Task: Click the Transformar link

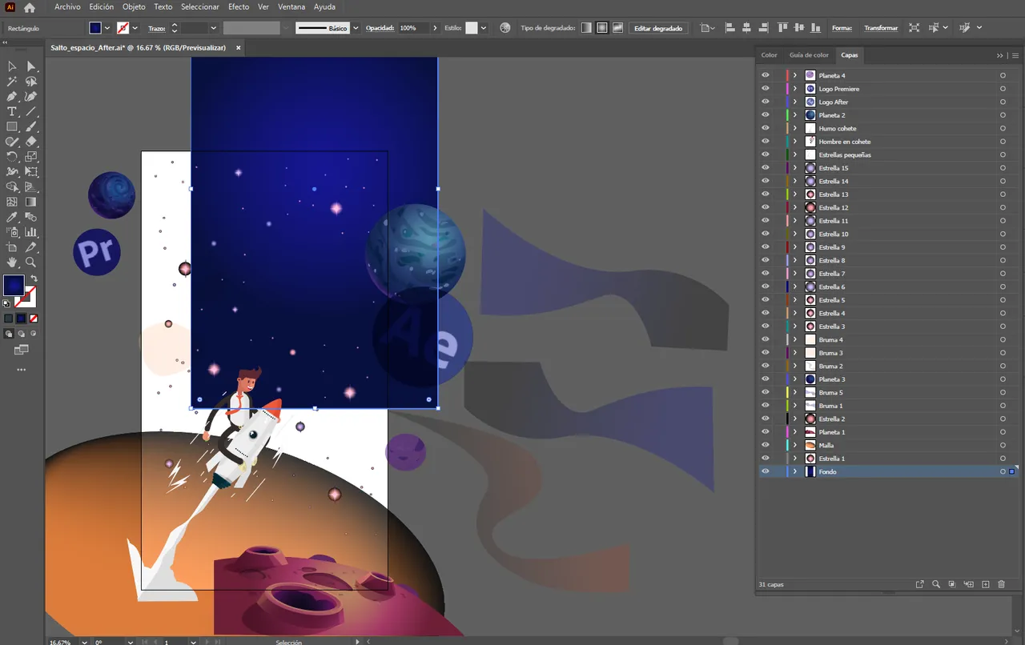Action: pos(881,28)
